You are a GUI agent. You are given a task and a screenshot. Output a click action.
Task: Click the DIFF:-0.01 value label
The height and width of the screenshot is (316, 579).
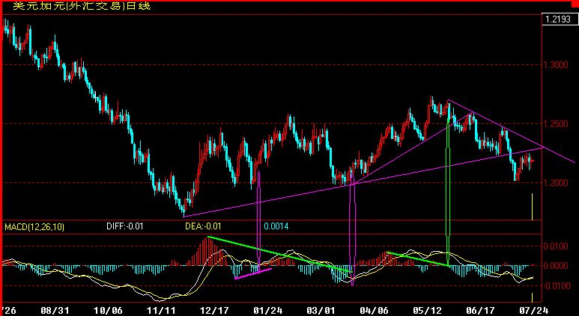pos(127,226)
